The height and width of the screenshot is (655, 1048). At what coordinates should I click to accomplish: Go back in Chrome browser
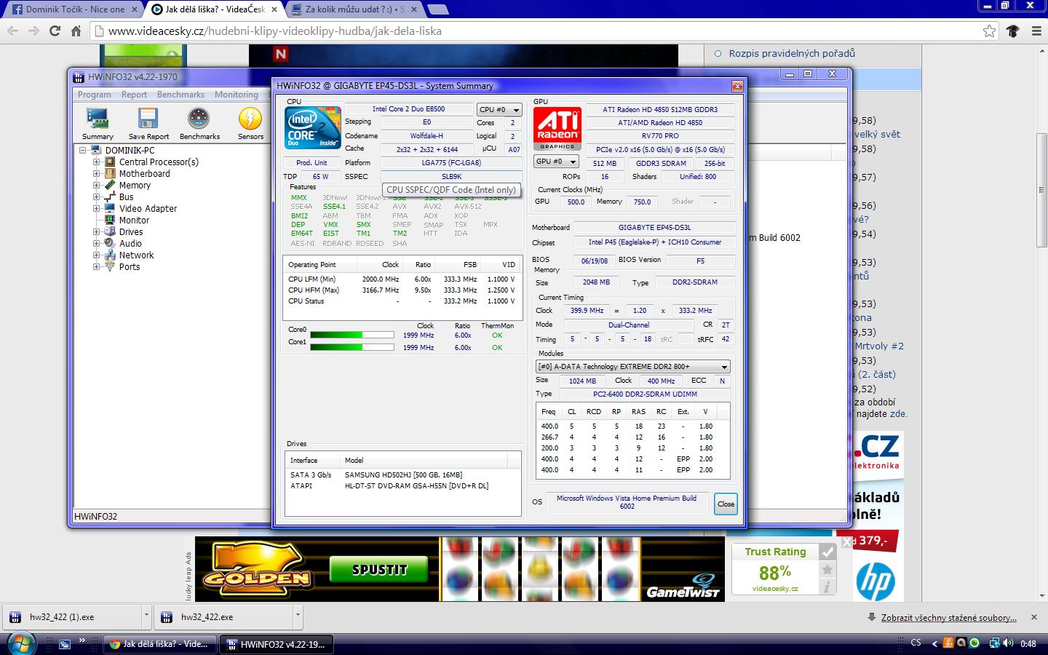12,31
